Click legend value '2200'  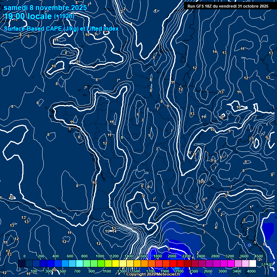coord(186,256)
